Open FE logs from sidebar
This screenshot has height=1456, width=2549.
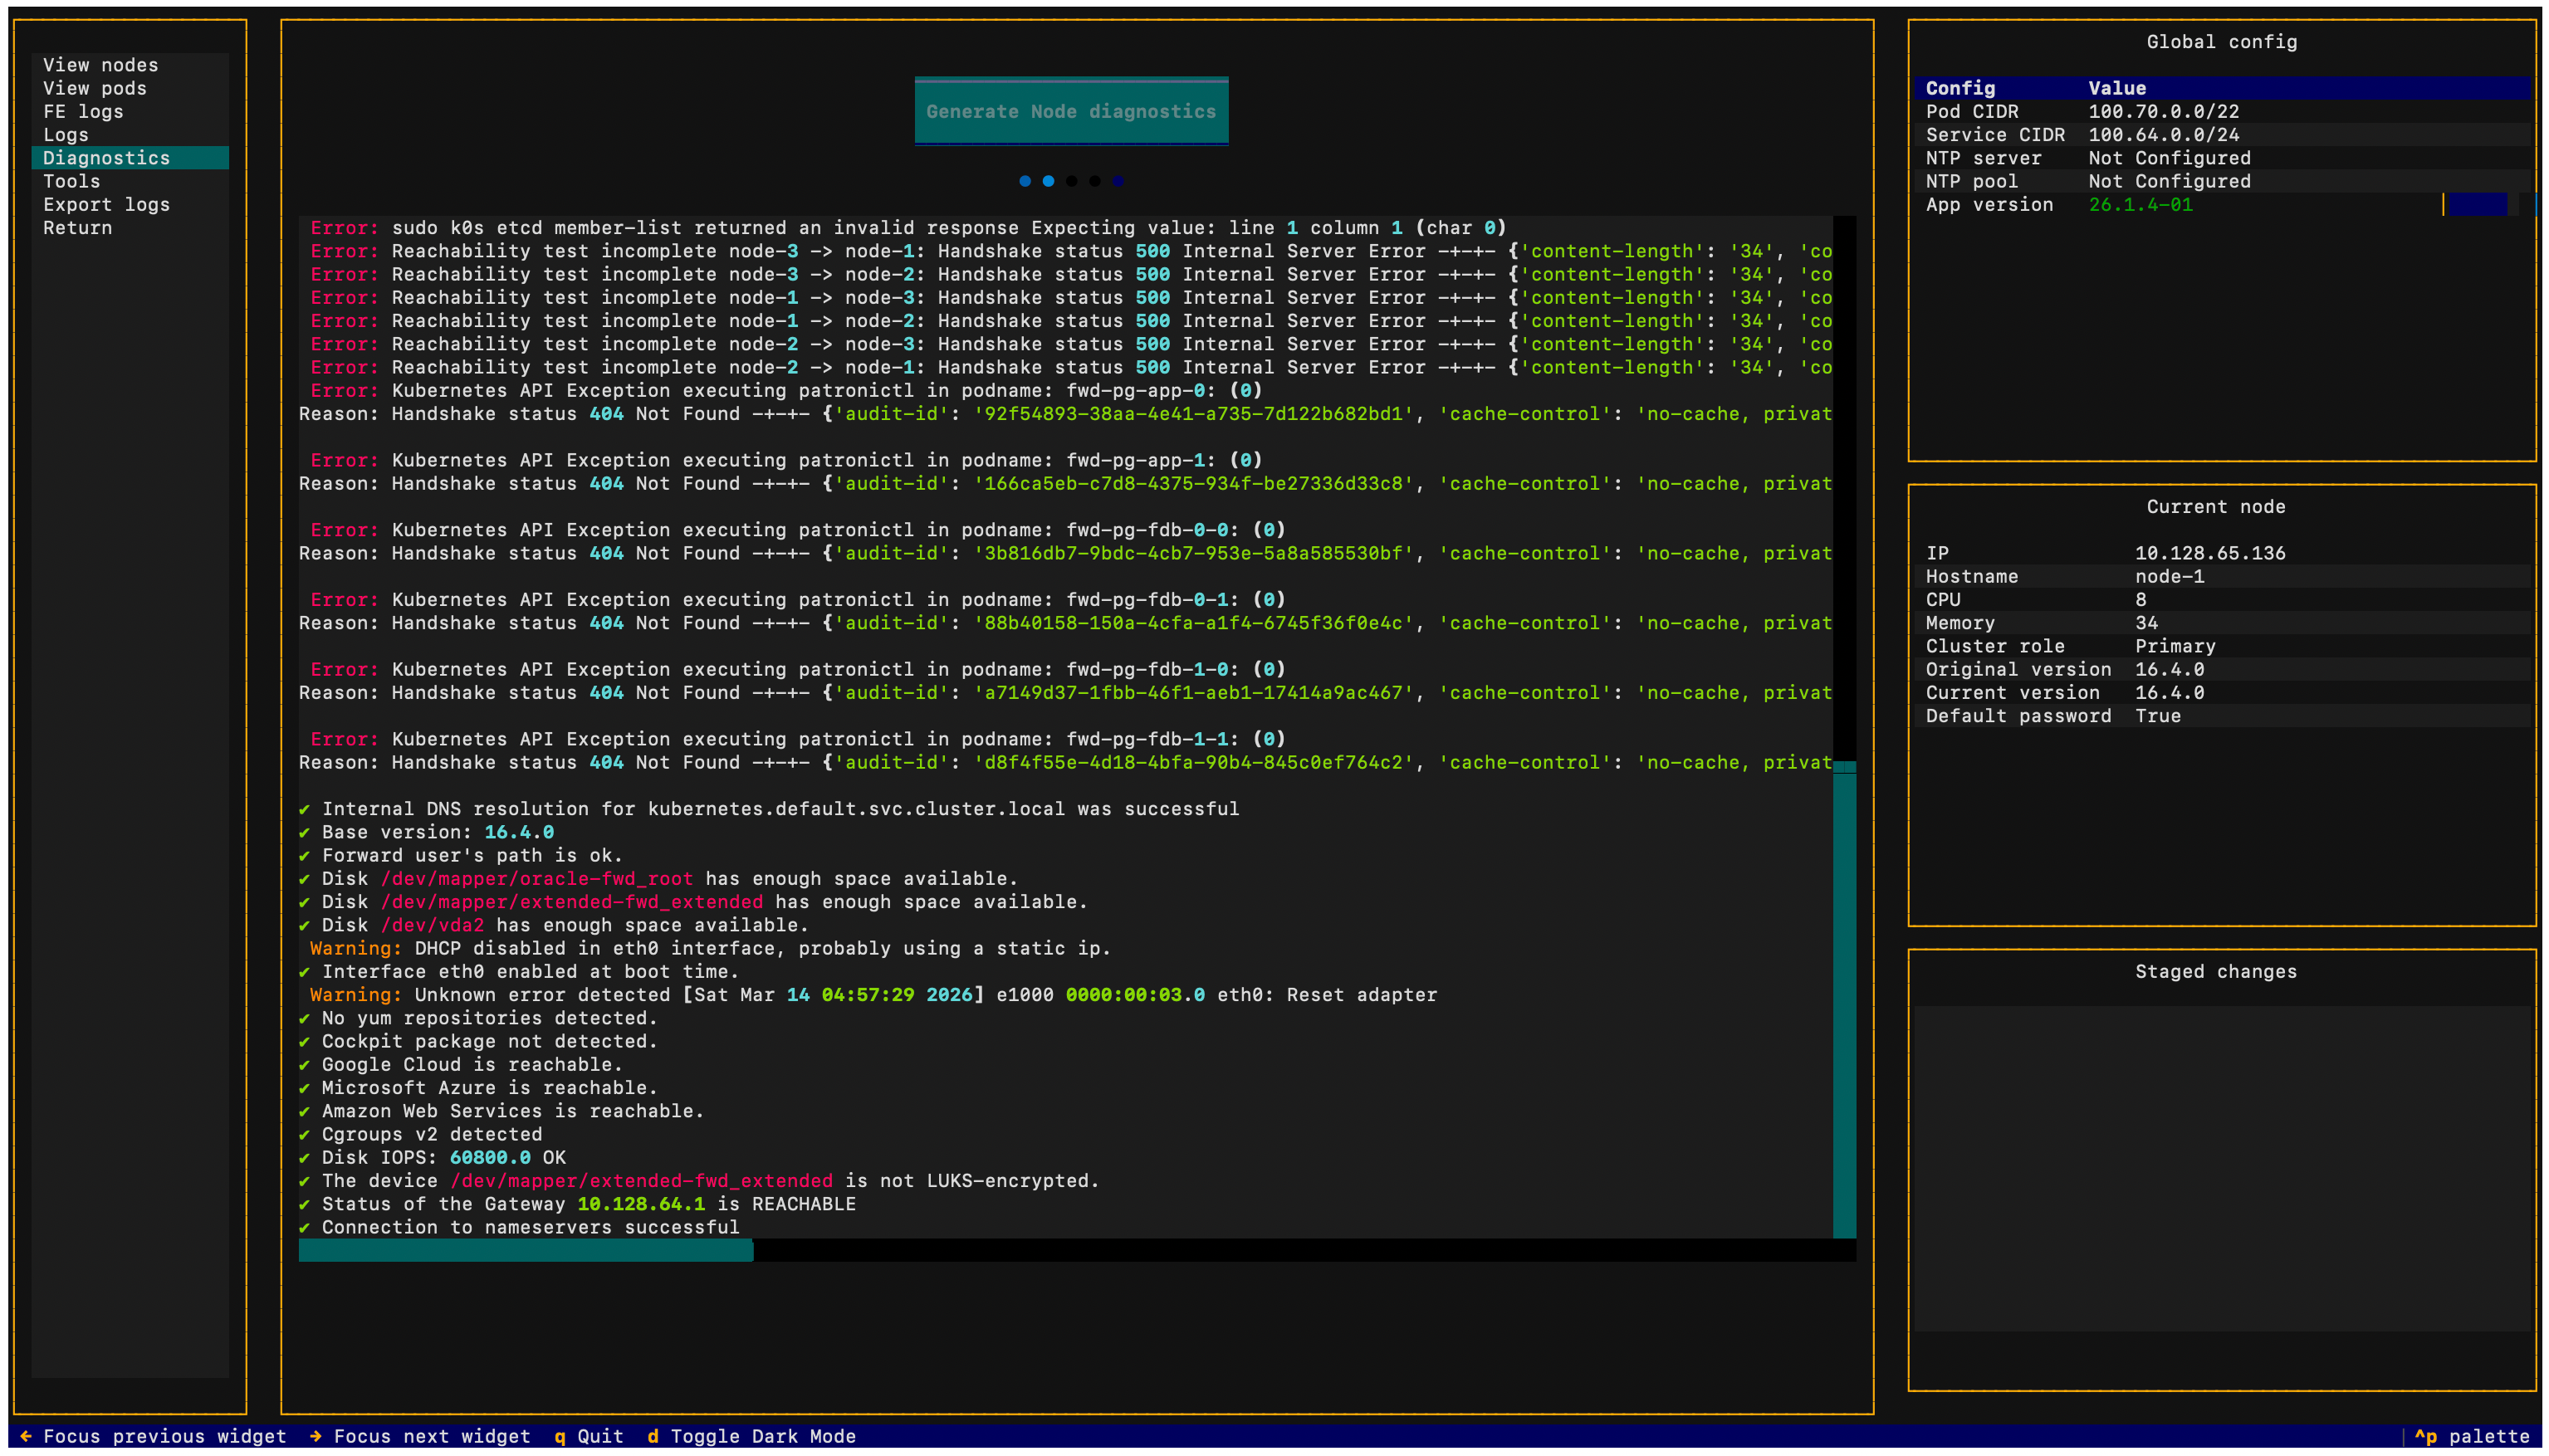coord(130,111)
